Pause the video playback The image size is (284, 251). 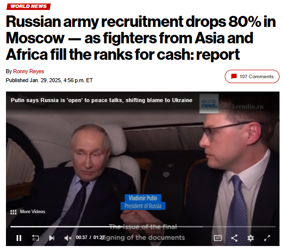coord(19,238)
